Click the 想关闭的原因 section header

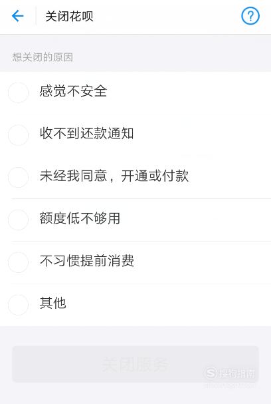click(43, 57)
